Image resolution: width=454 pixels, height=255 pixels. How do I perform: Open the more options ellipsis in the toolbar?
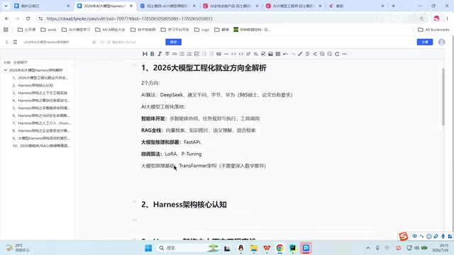[345, 54]
